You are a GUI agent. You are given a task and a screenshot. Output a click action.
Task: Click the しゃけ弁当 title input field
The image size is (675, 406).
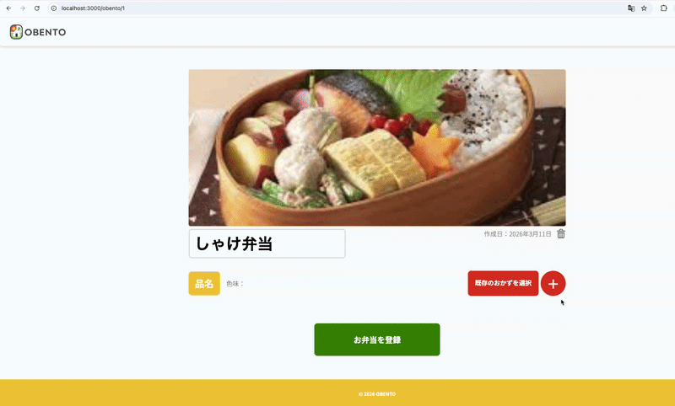(267, 243)
